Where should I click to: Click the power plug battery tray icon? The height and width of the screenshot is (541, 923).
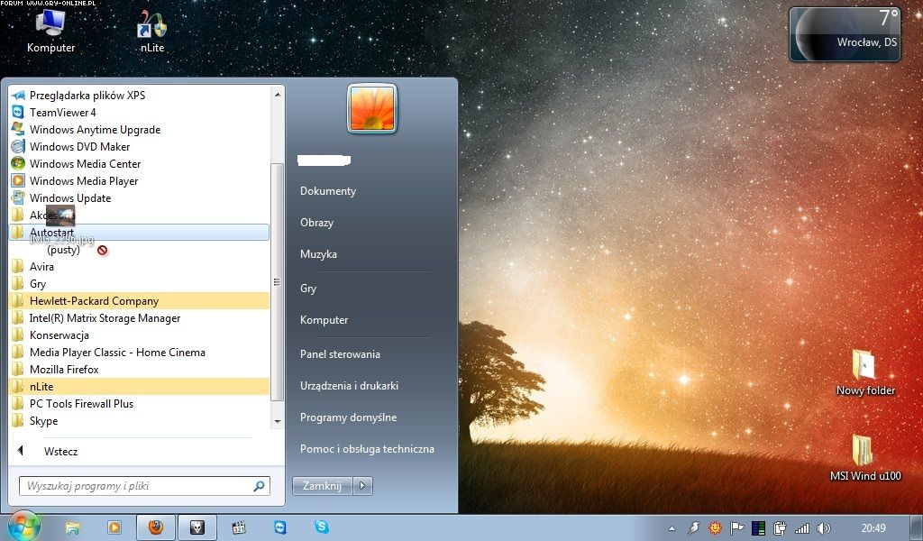780,528
